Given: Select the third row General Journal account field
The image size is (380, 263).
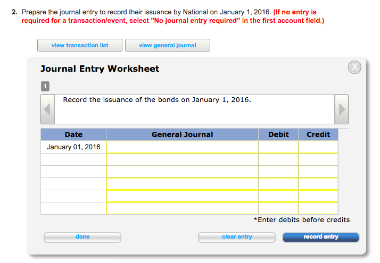Looking at the screenshot, I should (x=182, y=172).
